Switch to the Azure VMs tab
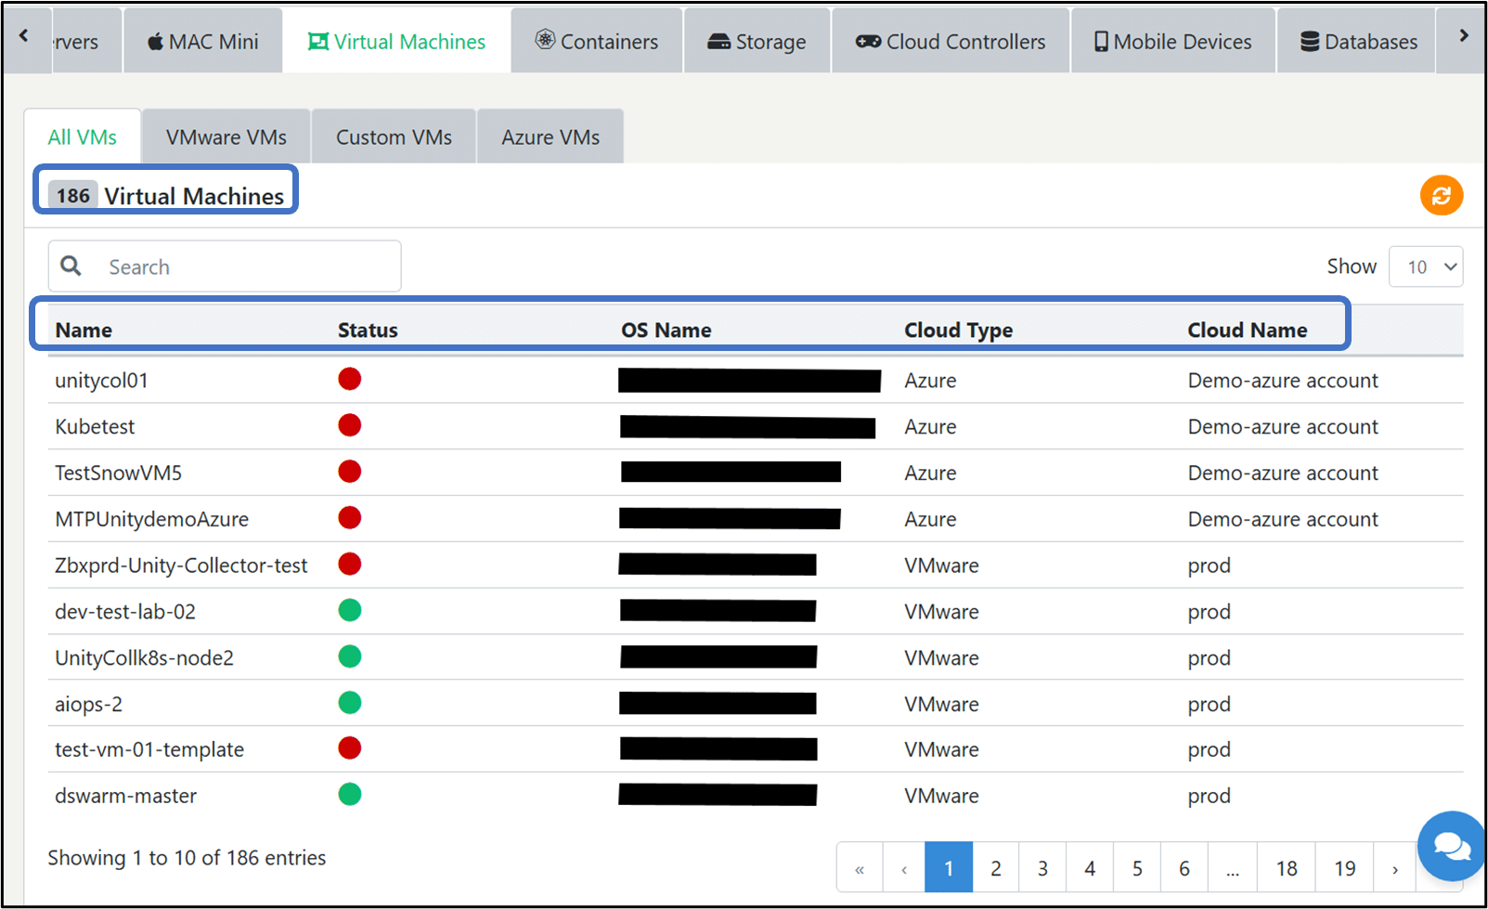The width and height of the screenshot is (1488, 909). [x=550, y=137]
